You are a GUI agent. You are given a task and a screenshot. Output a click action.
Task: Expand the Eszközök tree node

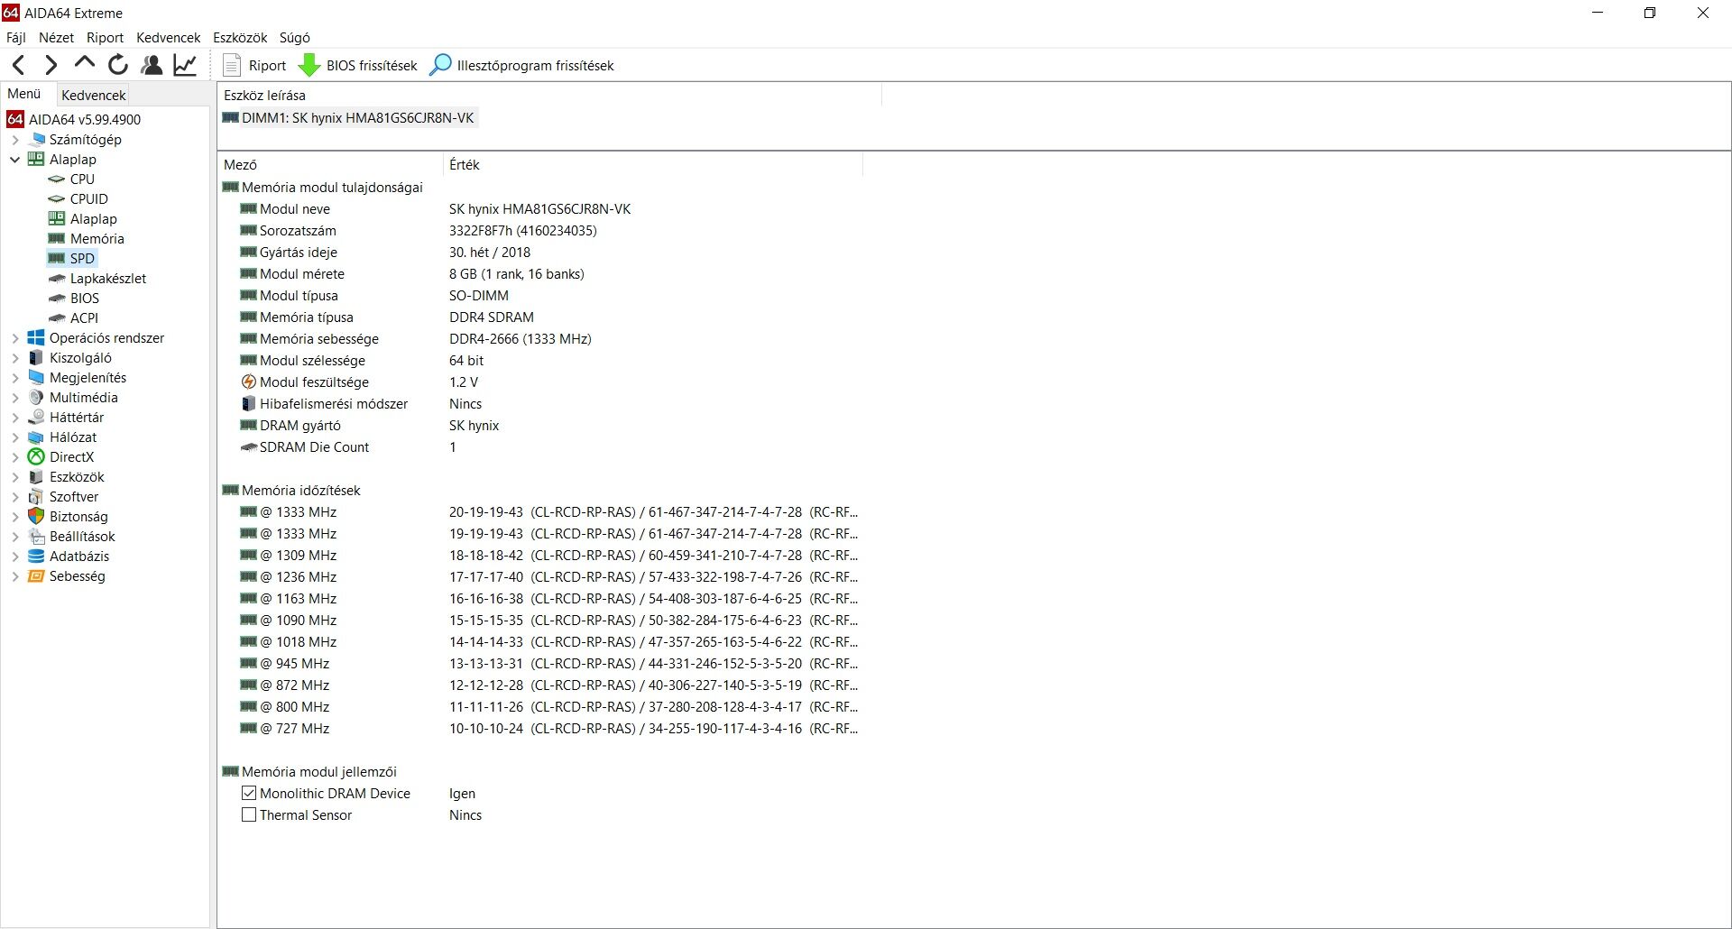(x=15, y=477)
